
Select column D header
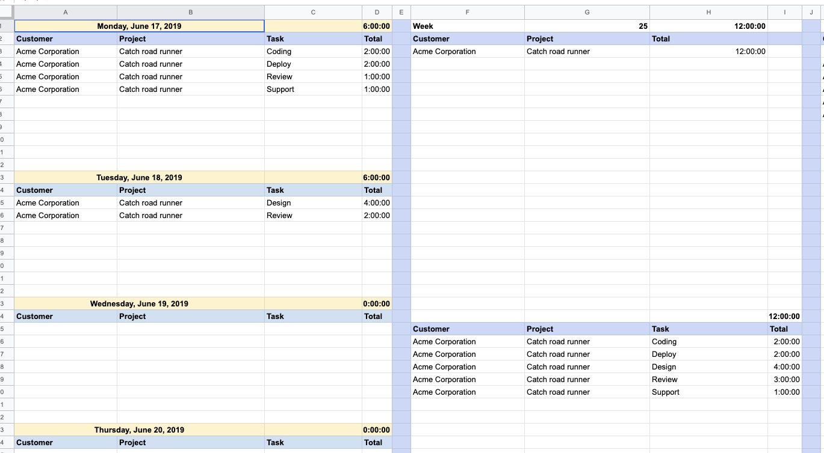377,13
